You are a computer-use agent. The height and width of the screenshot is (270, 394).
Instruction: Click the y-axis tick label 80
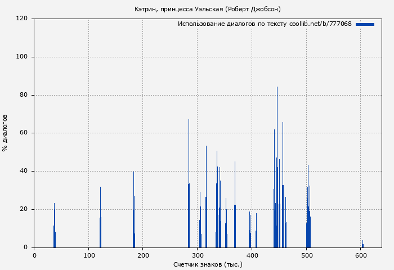pos(24,95)
